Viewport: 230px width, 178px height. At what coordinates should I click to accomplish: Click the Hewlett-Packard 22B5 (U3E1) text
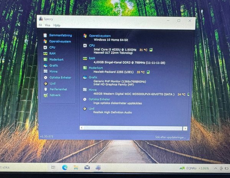pos(113,72)
